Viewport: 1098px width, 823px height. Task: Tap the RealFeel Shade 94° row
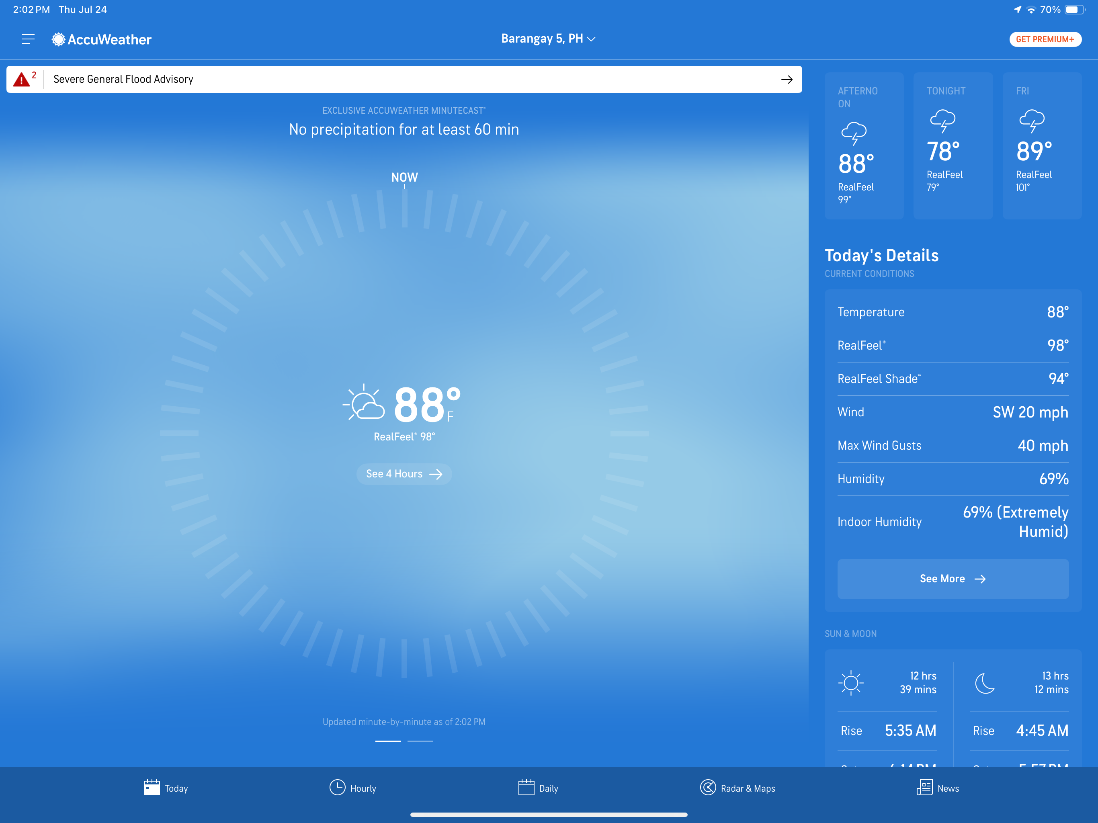953,379
